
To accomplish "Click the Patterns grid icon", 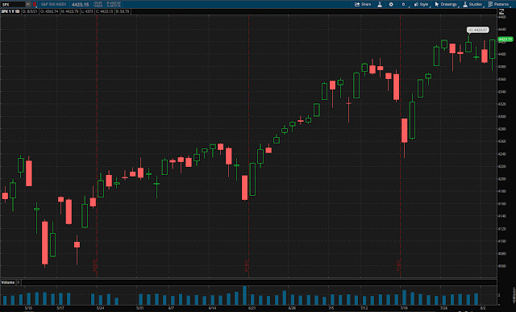I will click(x=490, y=4).
